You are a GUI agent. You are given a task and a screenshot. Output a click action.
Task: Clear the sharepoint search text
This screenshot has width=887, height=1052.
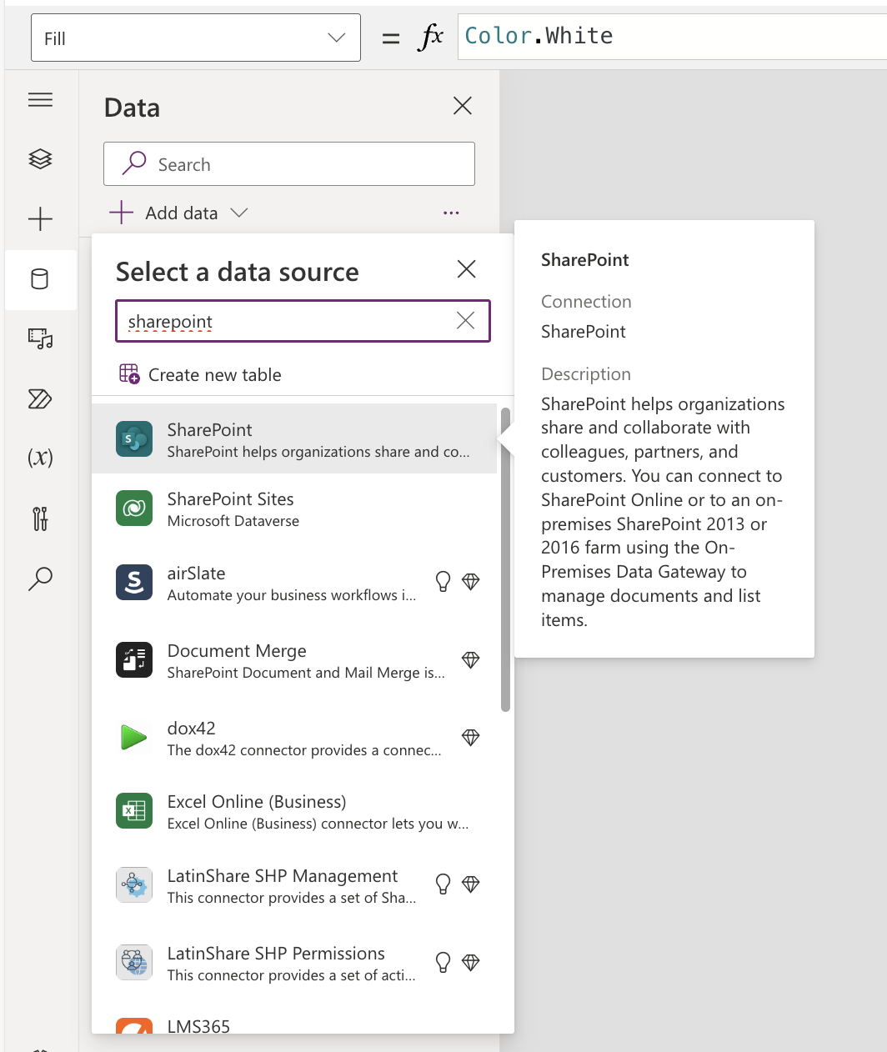[464, 320]
